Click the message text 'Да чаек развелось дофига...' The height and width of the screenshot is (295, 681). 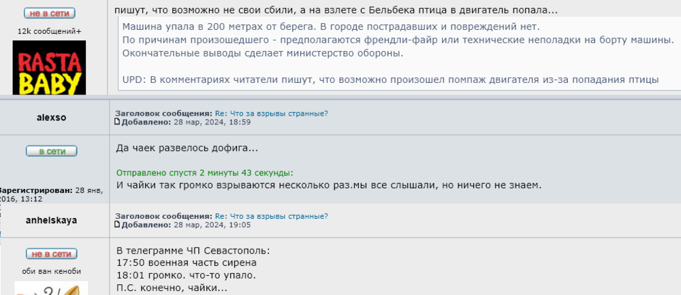[x=187, y=147]
